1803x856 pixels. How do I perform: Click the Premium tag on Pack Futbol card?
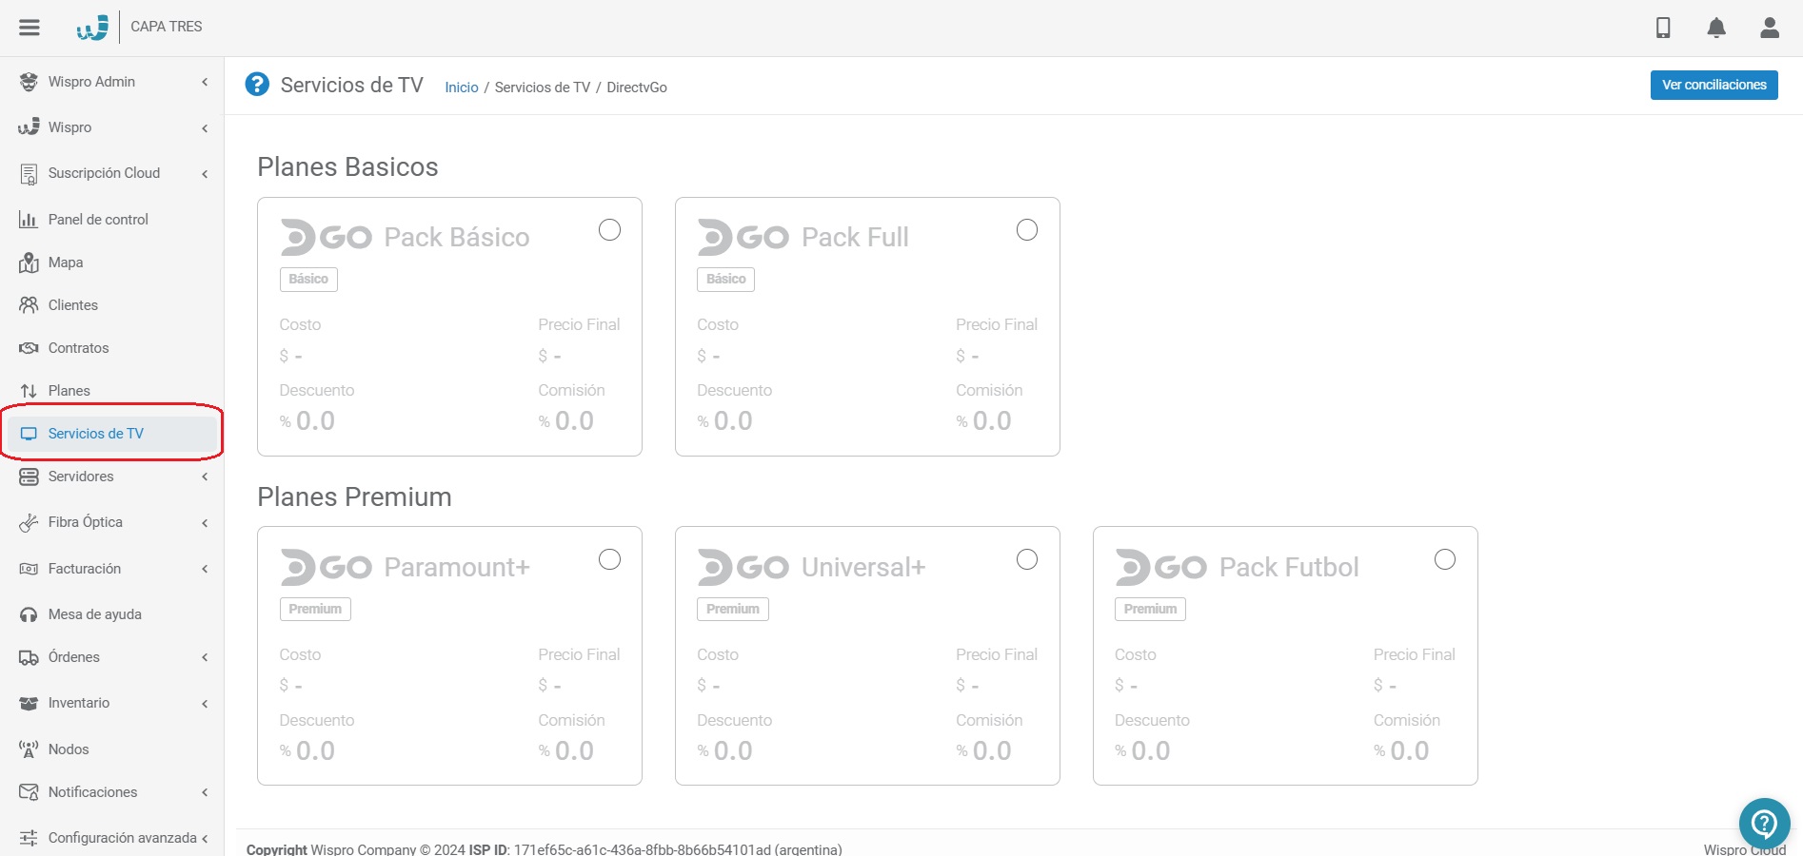click(1150, 610)
